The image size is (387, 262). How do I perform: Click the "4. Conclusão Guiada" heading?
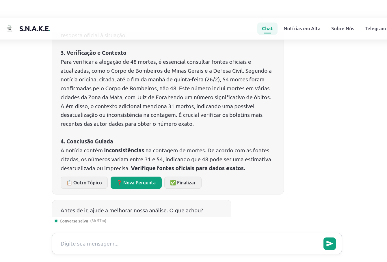point(87,141)
